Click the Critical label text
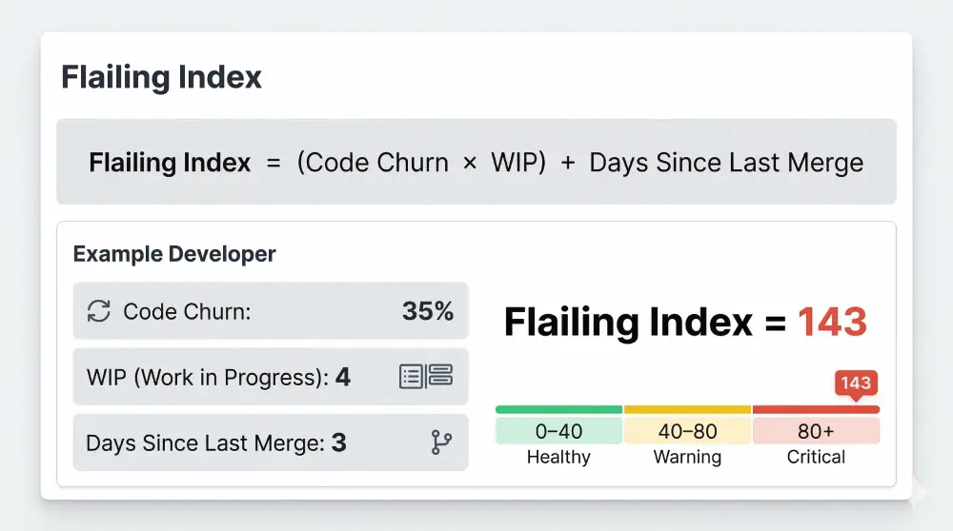This screenshot has width=953, height=531. click(816, 457)
